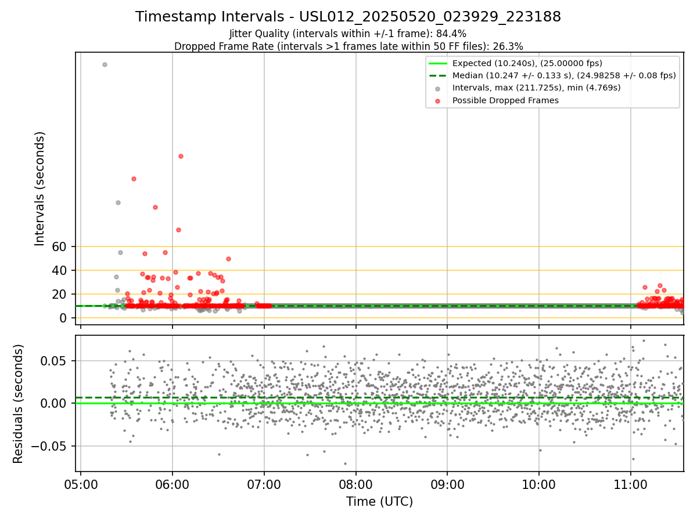Click the "11:00" x-axis tick label
The image size is (697, 522).
[631, 484]
